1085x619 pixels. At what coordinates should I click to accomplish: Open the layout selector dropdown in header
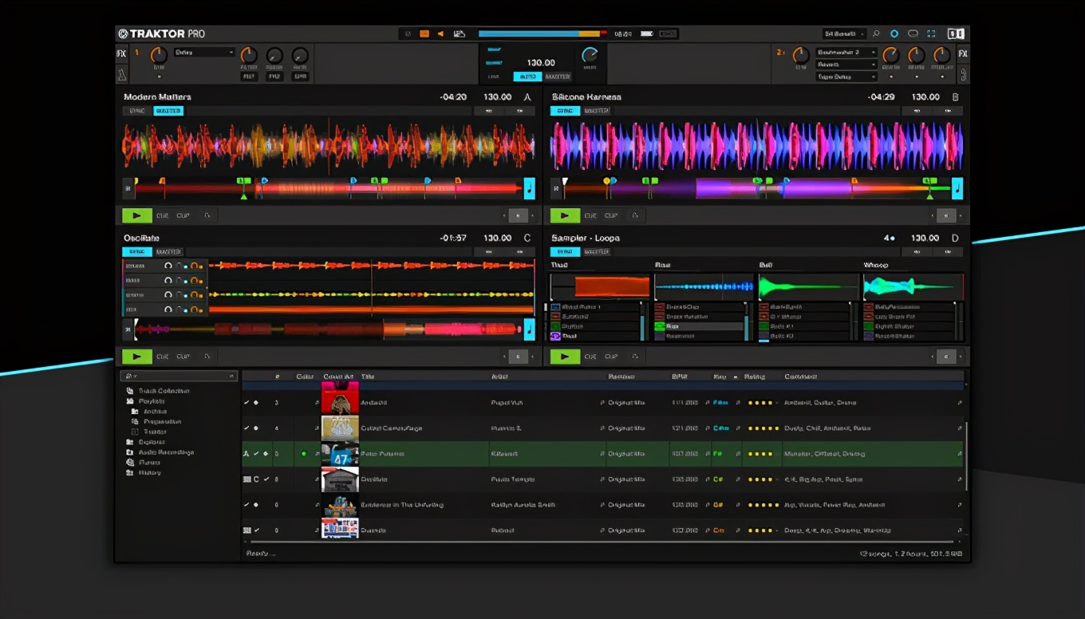tap(844, 34)
